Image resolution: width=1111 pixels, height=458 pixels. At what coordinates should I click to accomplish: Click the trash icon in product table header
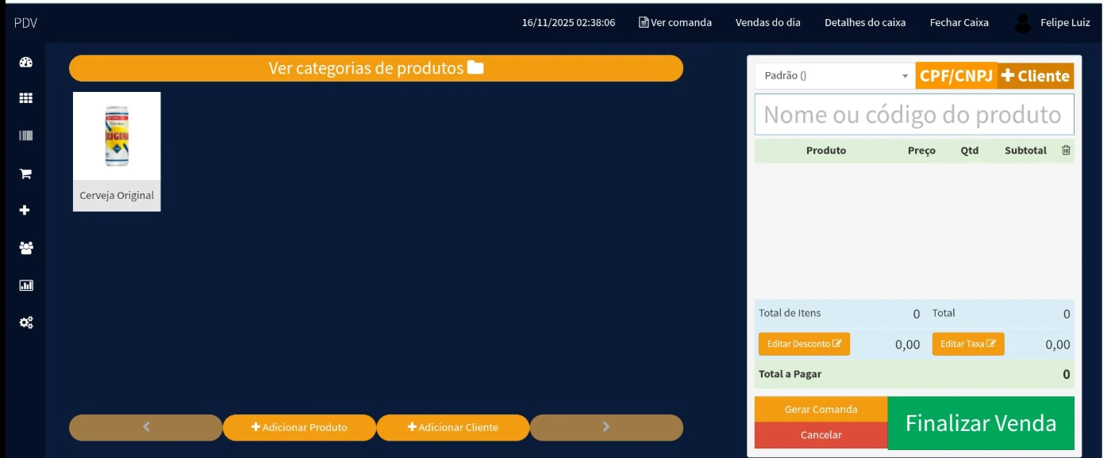click(x=1066, y=151)
